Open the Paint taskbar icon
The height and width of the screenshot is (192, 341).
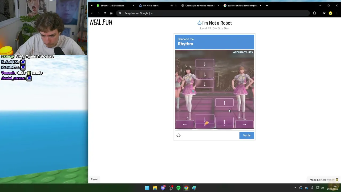(194, 188)
